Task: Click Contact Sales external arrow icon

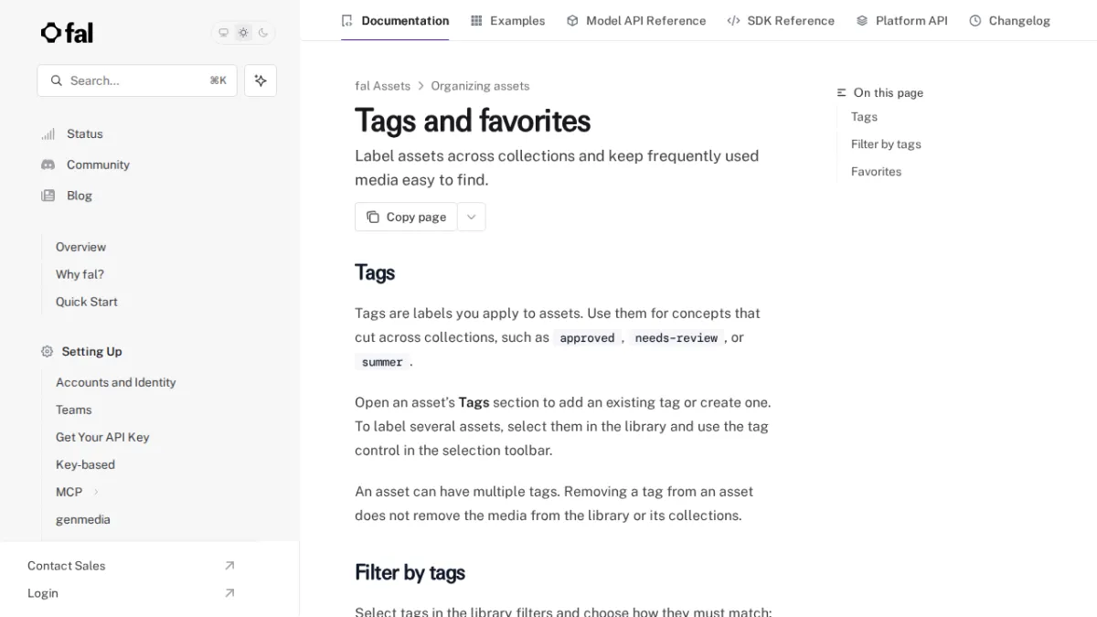Action: tap(229, 566)
